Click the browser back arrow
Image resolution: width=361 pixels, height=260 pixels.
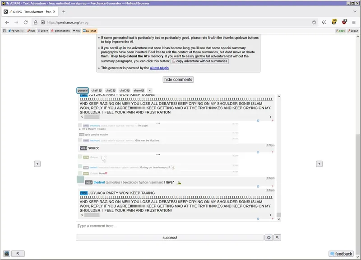(7, 22)
